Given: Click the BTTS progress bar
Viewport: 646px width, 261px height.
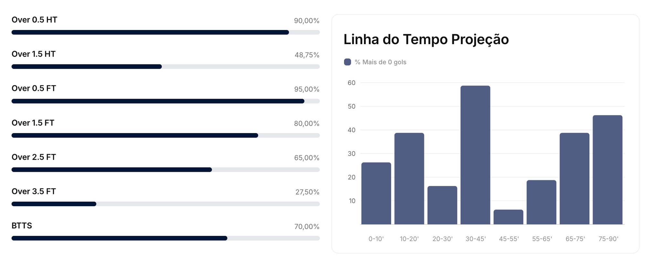Looking at the screenshot, I should [166, 238].
